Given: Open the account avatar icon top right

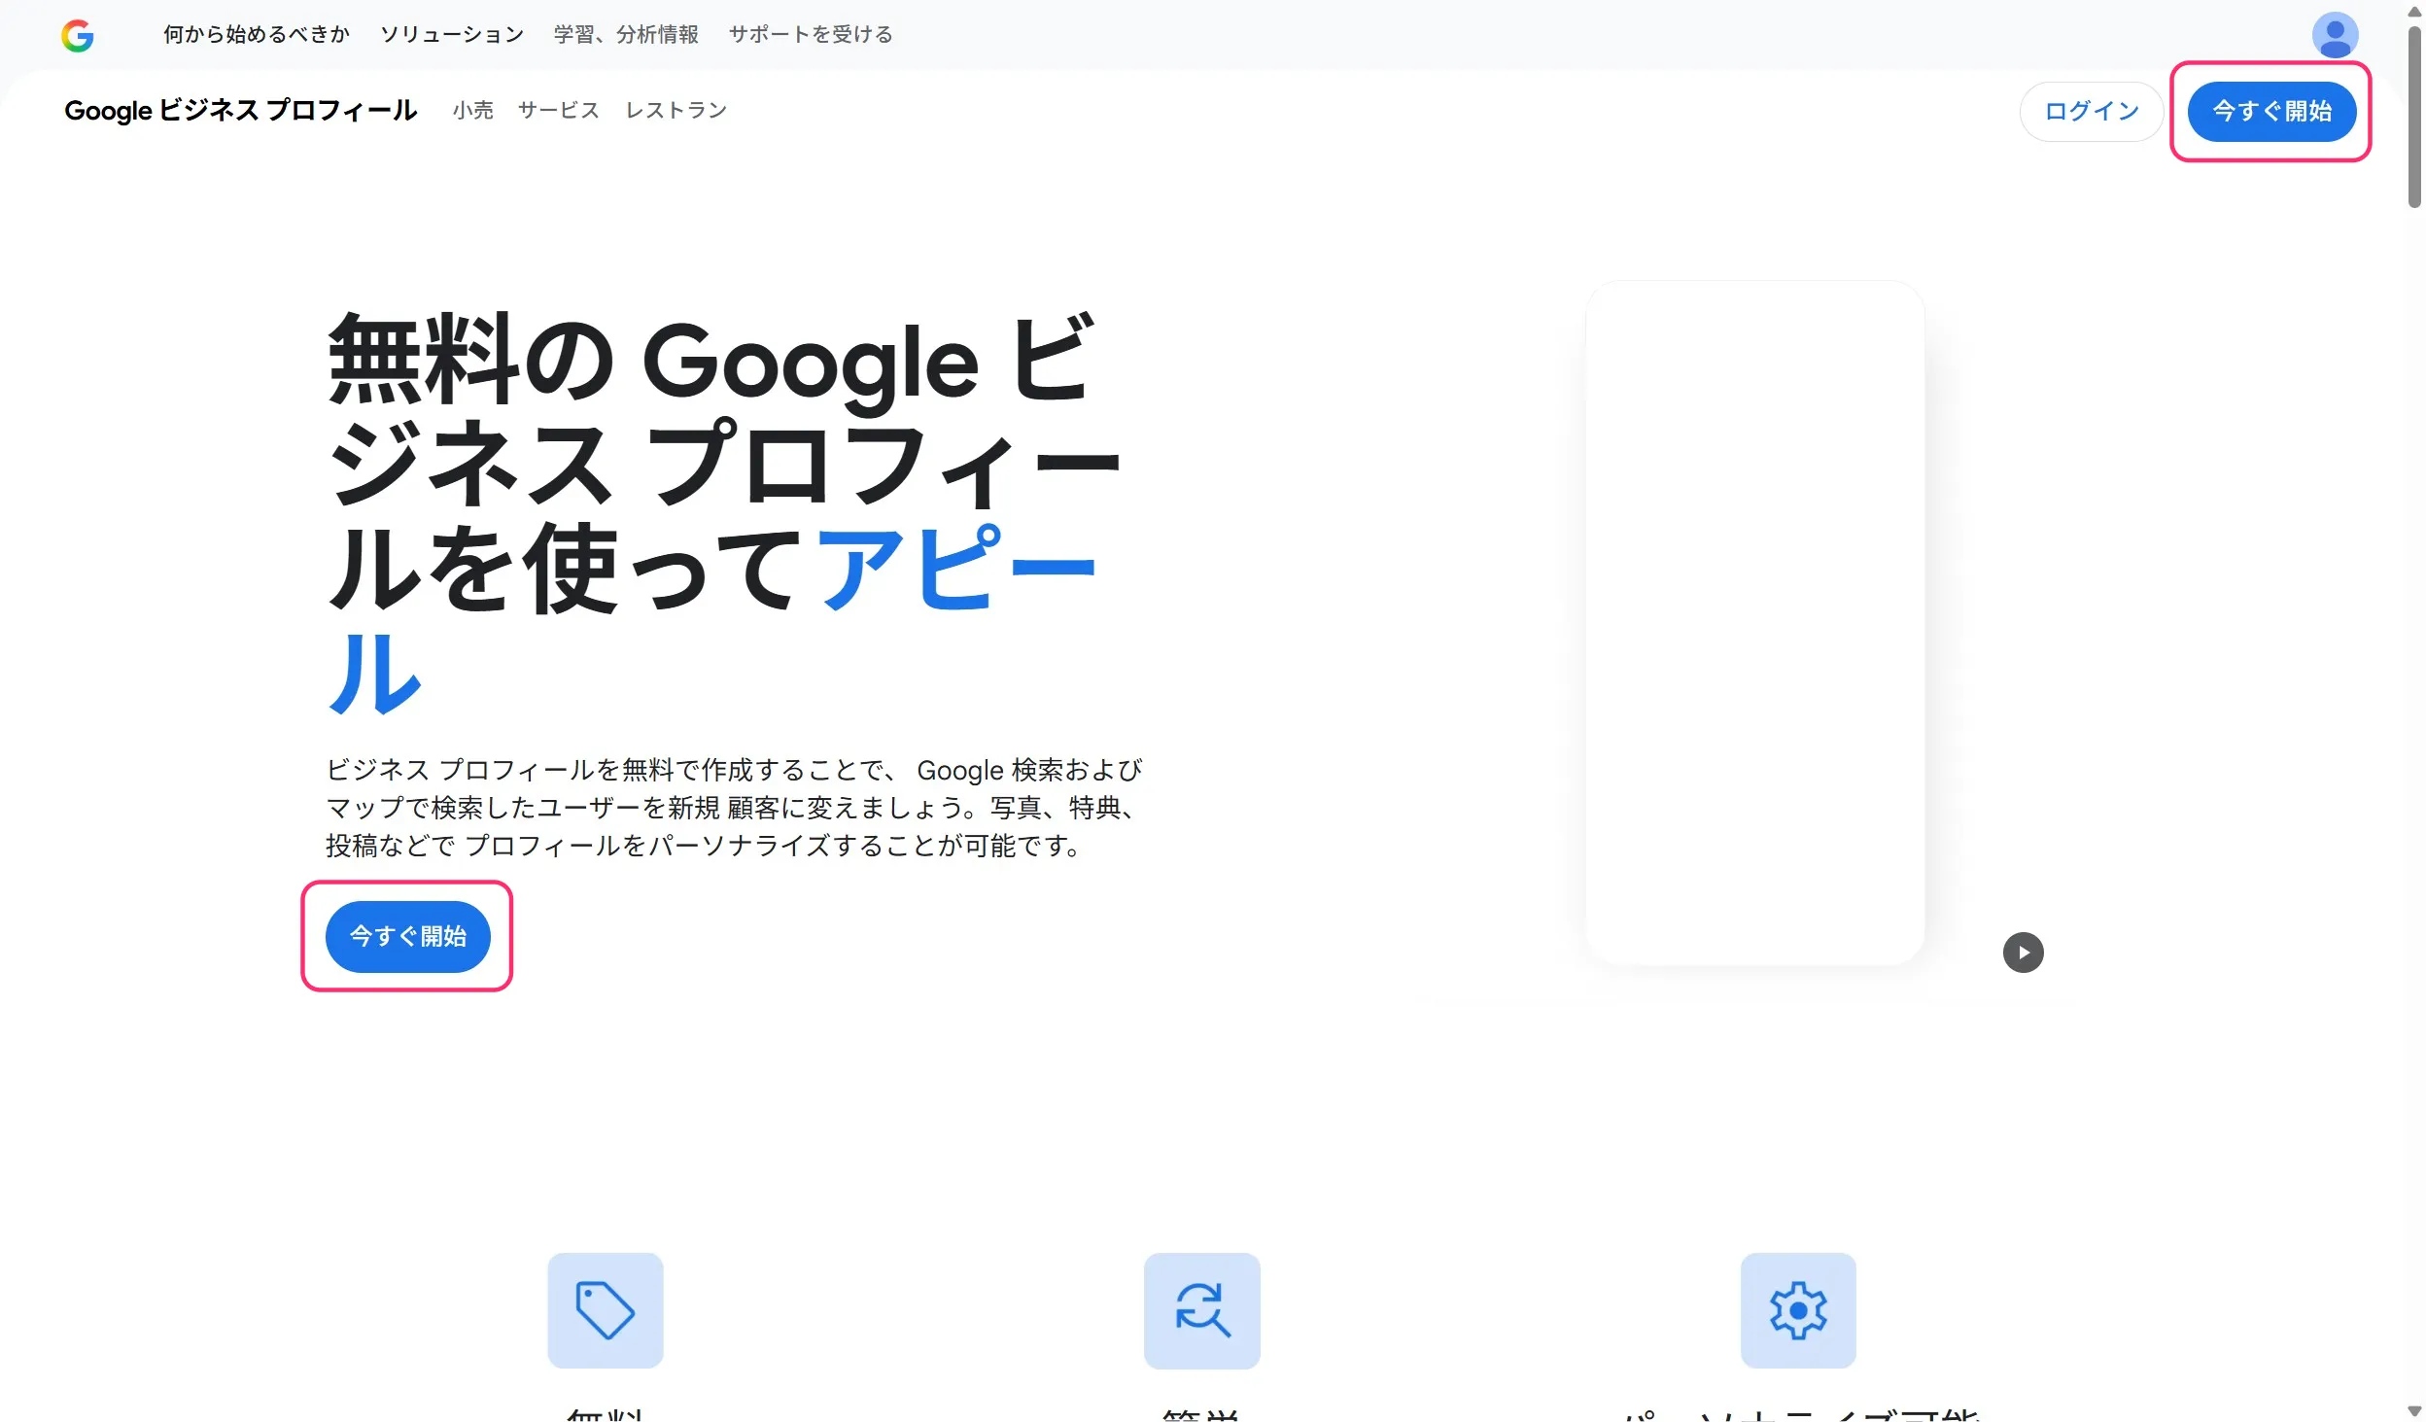Looking at the screenshot, I should (2337, 35).
